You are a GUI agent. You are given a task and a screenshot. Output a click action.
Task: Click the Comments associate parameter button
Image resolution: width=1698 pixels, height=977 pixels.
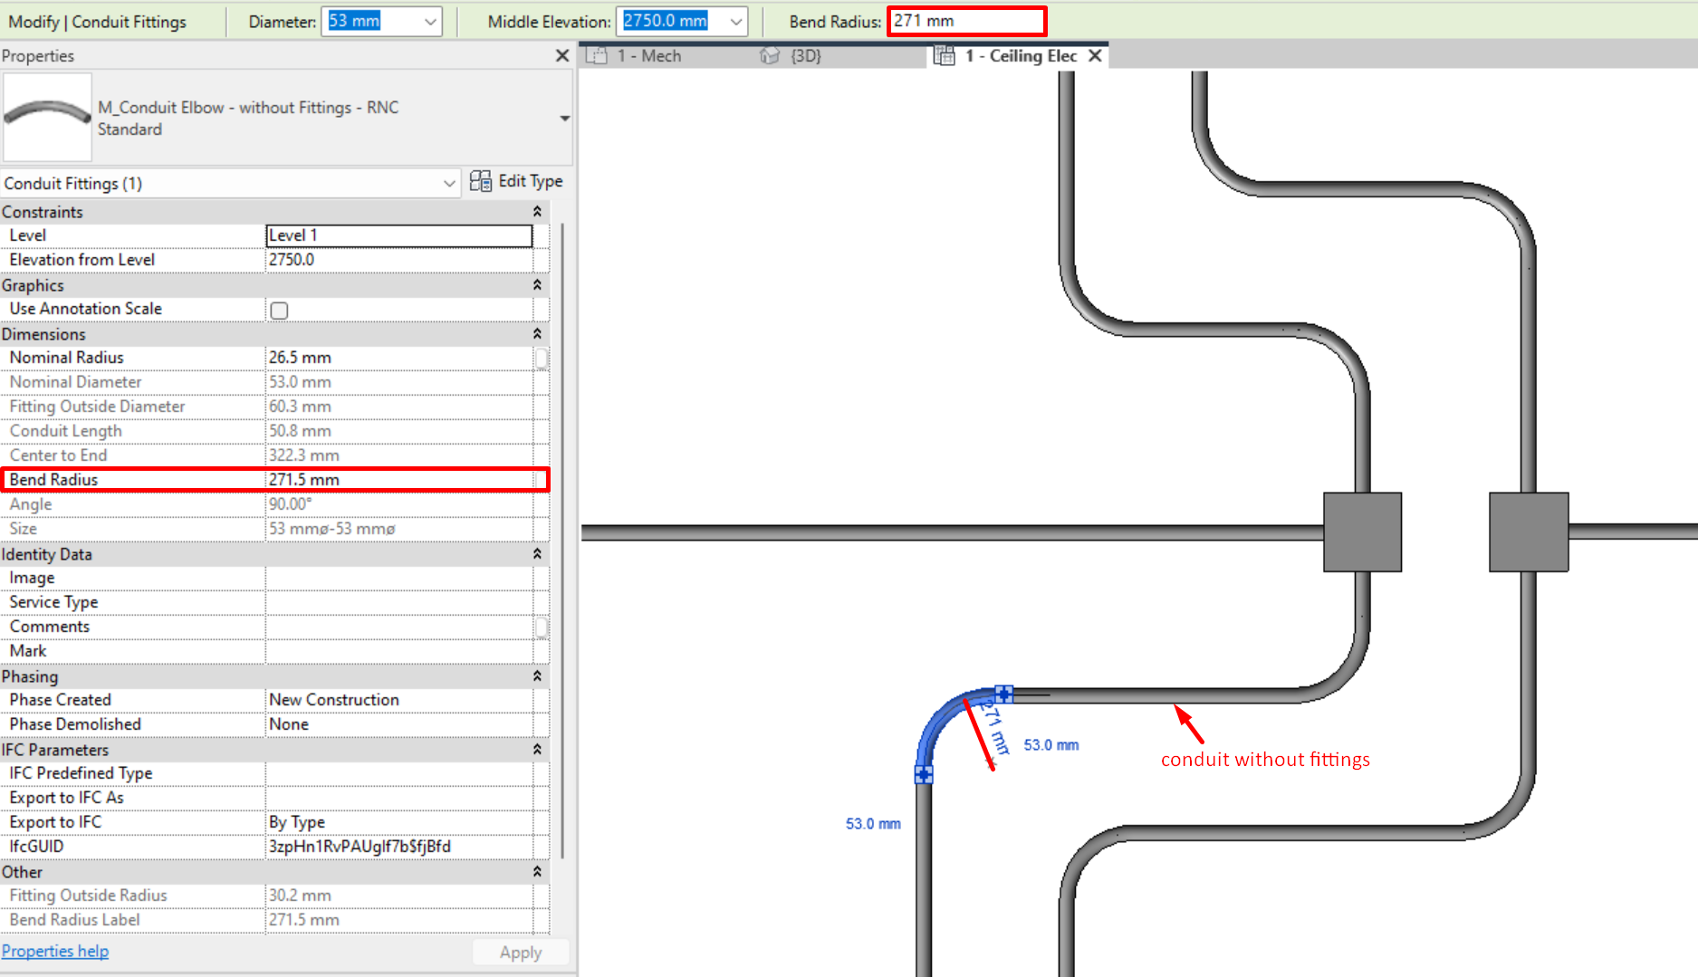(x=542, y=627)
